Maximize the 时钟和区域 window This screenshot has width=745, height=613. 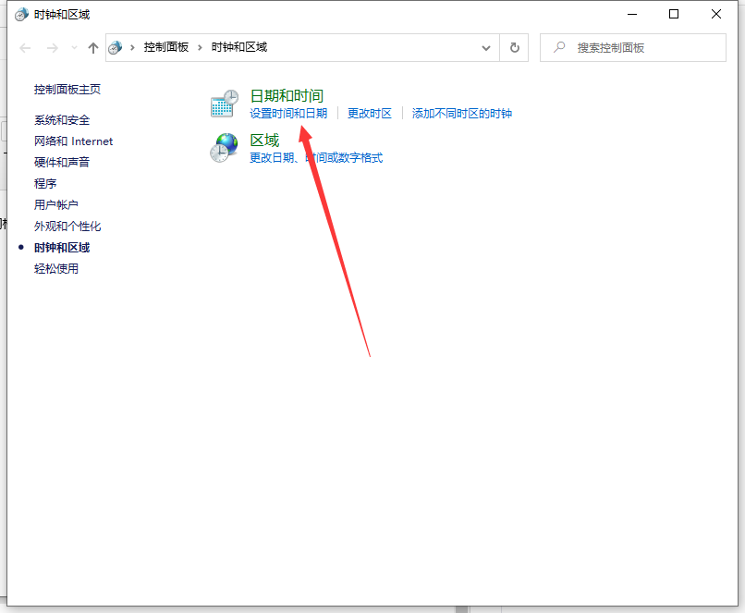(674, 14)
